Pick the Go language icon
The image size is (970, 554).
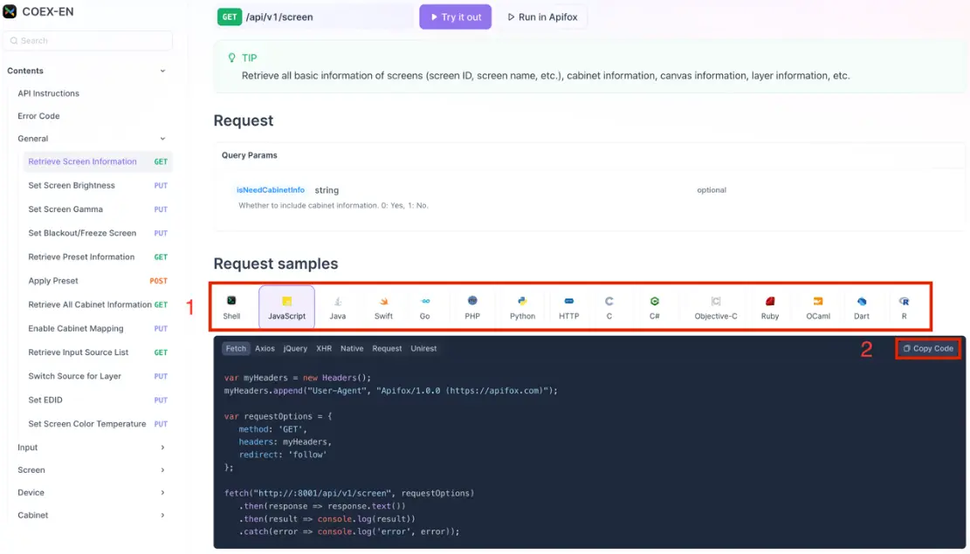point(425,301)
